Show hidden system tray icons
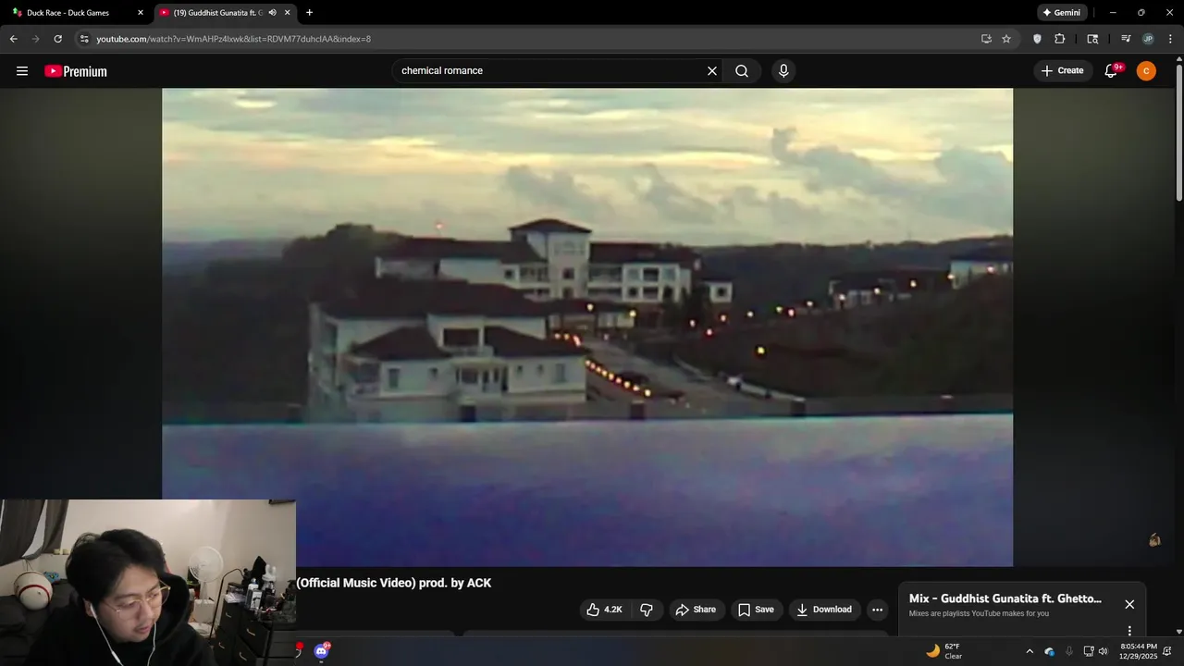The width and height of the screenshot is (1184, 666). (x=1030, y=651)
